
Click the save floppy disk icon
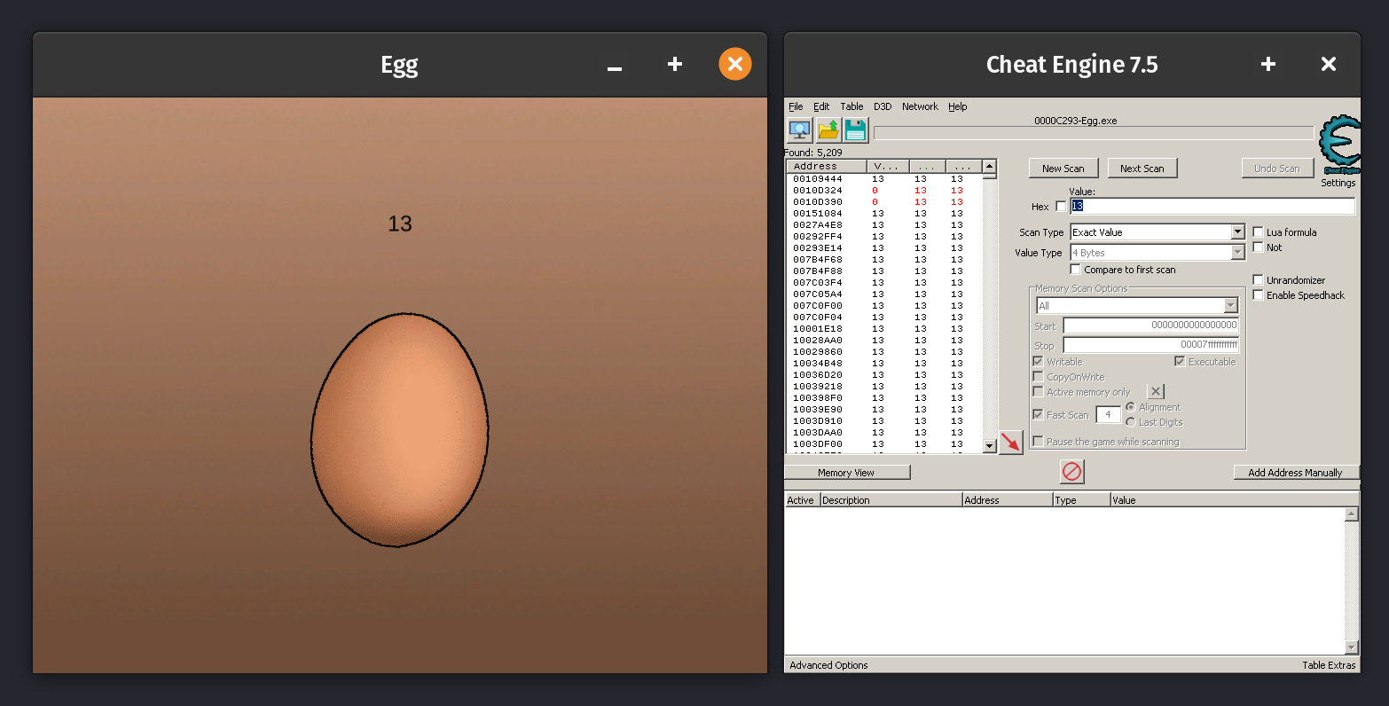click(855, 130)
